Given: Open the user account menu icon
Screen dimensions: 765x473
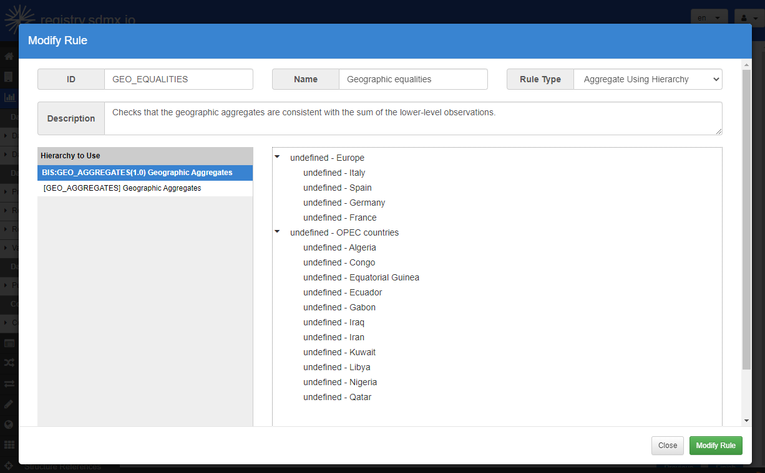Looking at the screenshot, I should pos(749,18).
